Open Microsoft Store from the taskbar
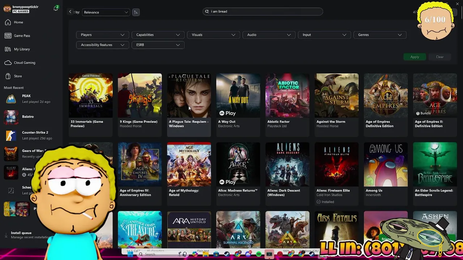The height and width of the screenshot is (260, 463). click(216, 254)
